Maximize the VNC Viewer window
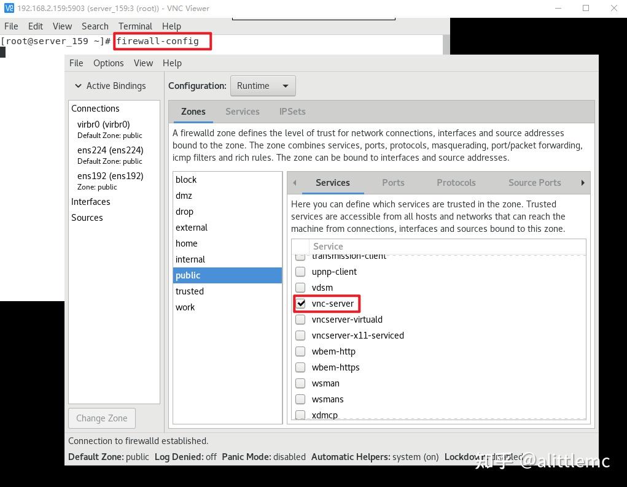627x487 pixels. click(x=586, y=8)
